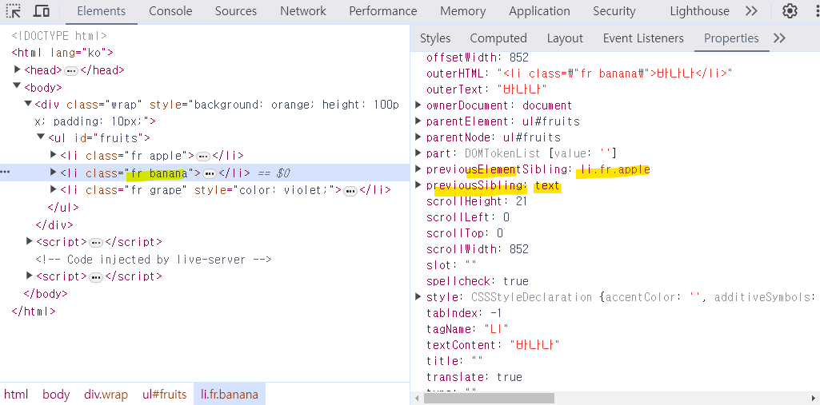This screenshot has height=405, width=820.
Task: Open the Sources tab
Action: (236, 11)
